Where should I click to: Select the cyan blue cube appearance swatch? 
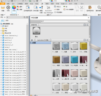(74, 60)
